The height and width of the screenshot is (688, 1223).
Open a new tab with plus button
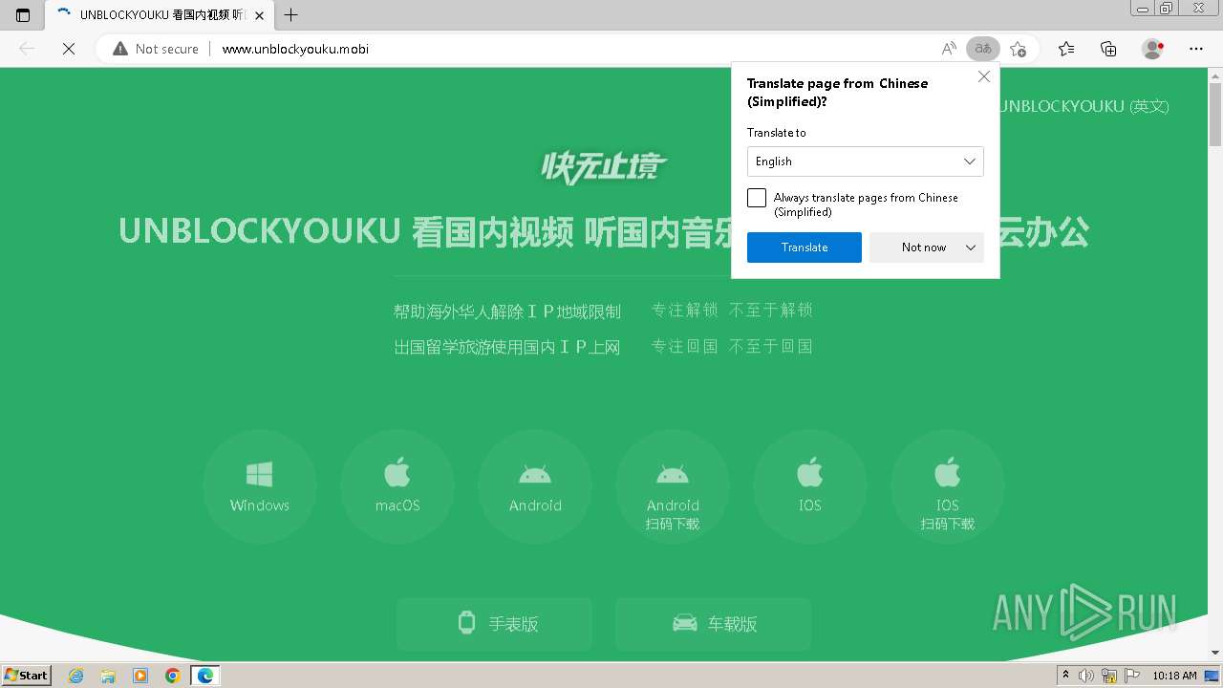point(291,15)
